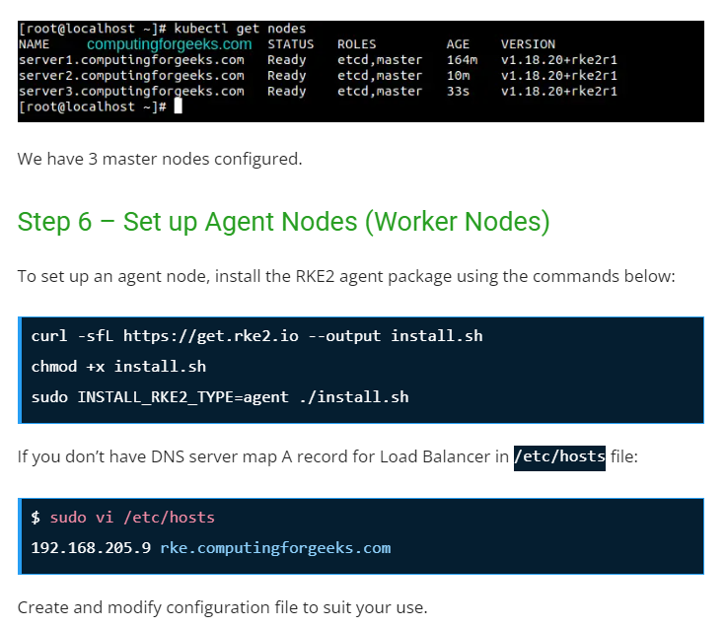Click the 'To set up an agent node' paragraph
This screenshot has width=726, height=628.
point(345,276)
